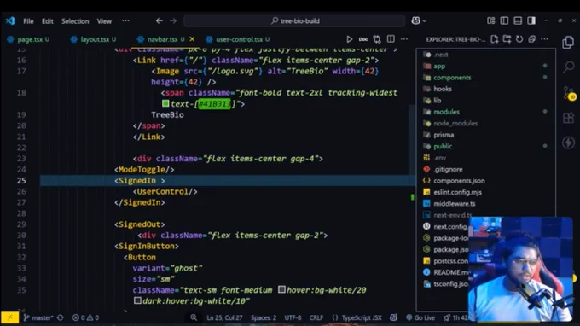The image size is (580, 326).
Task: Go back with the left arrow
Action: (159, 20)
